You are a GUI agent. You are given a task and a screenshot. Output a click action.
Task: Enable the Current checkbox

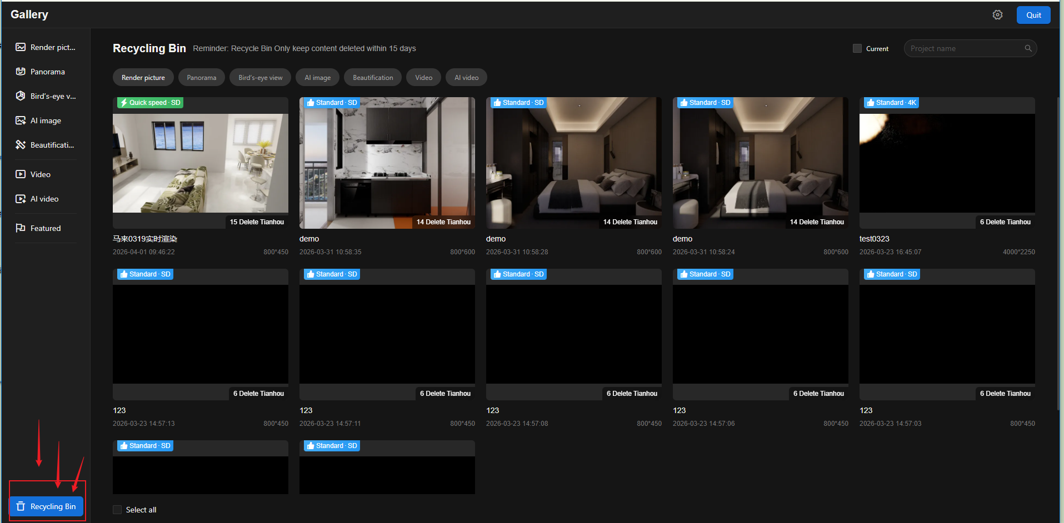coord(857,48)
